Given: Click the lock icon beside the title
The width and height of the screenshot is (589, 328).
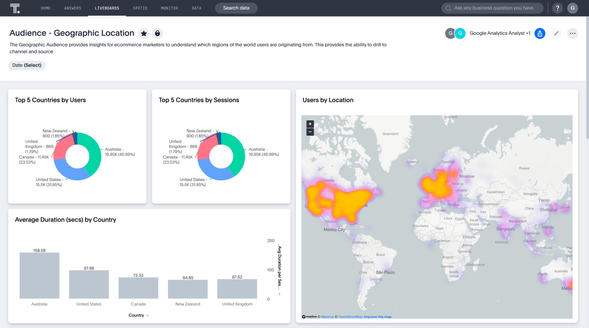Looking at the screenshot, I should [157, 33].
